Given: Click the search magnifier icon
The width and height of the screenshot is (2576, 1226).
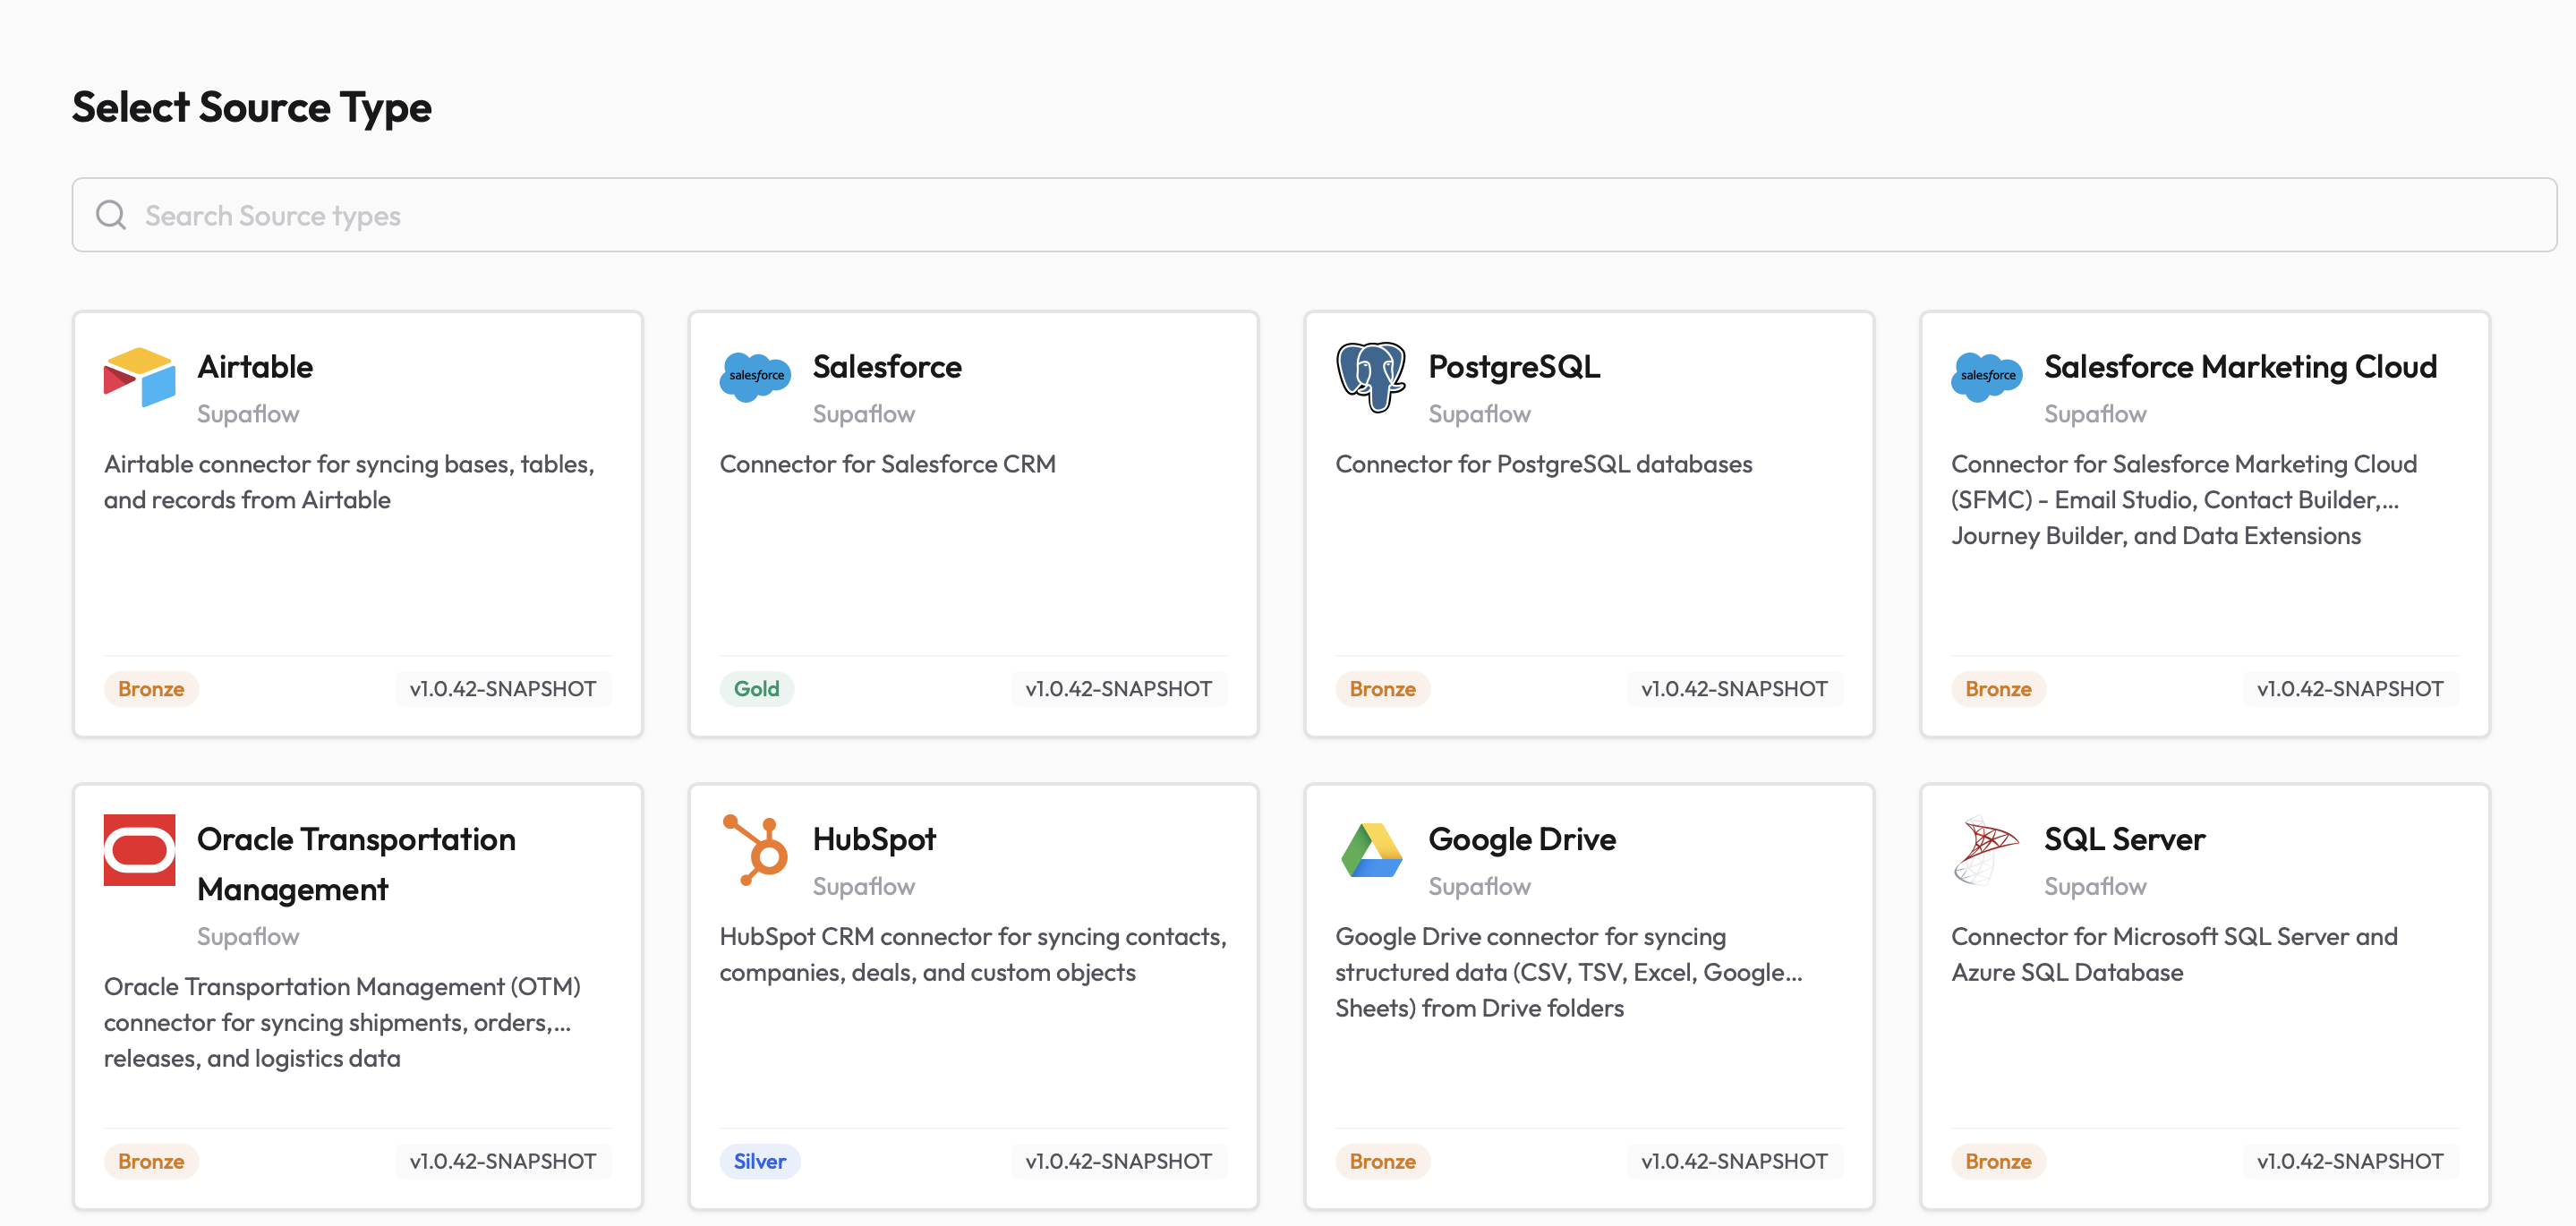Looking at the screenshot, I should pyautogui.click(x=111, y=215).
